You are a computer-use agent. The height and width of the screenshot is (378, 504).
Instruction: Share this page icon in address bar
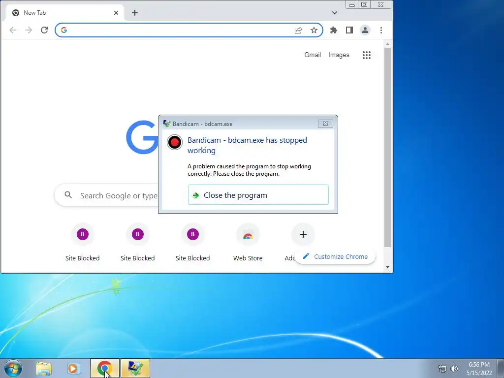click(x=298, y=30)
